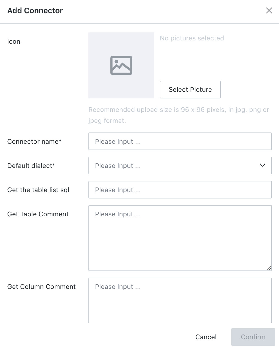Screen dimensions: 279x348
Task: Click the Get Table Comment resize handle
Action: pyautogui.click(x=269, y=268)
